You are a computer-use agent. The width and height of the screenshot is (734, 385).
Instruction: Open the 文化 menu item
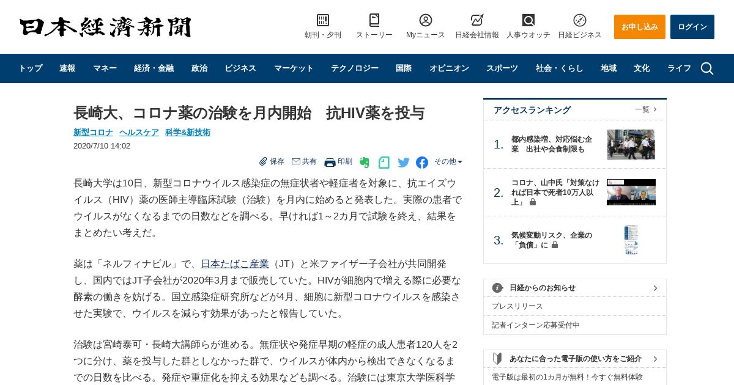(642, 68)
